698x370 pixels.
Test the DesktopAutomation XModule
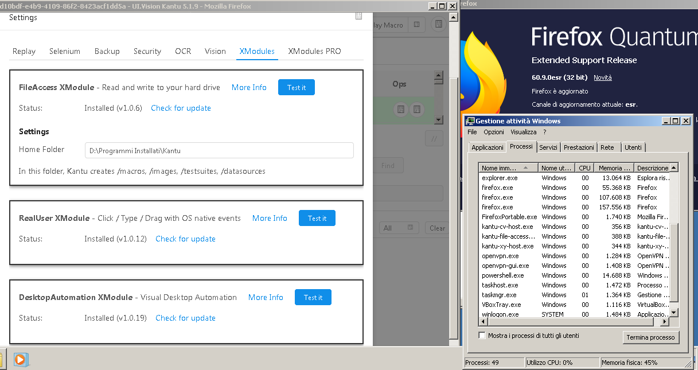coord(313,297)
